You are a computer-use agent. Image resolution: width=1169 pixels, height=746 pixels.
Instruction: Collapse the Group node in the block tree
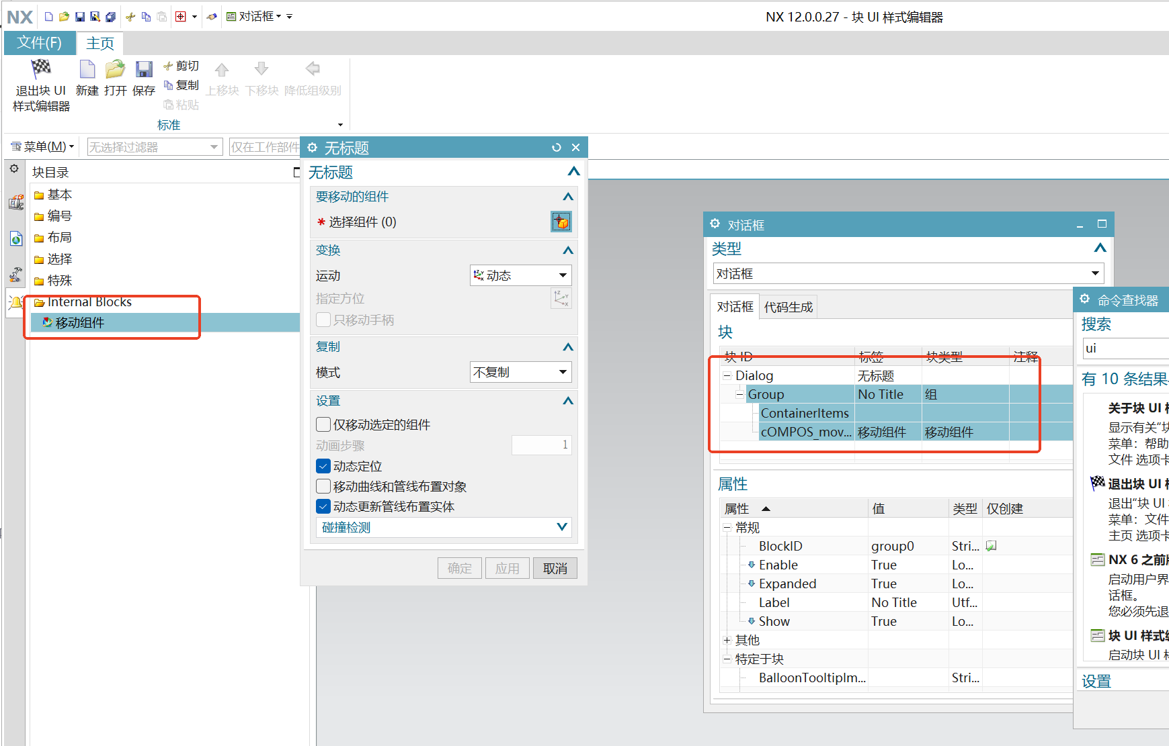pyautogui.click(x=738, y=394)
